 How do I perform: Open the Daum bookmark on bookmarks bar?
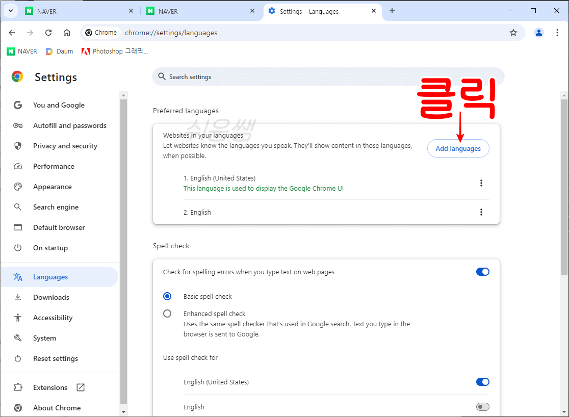click(x=59, y=51)
